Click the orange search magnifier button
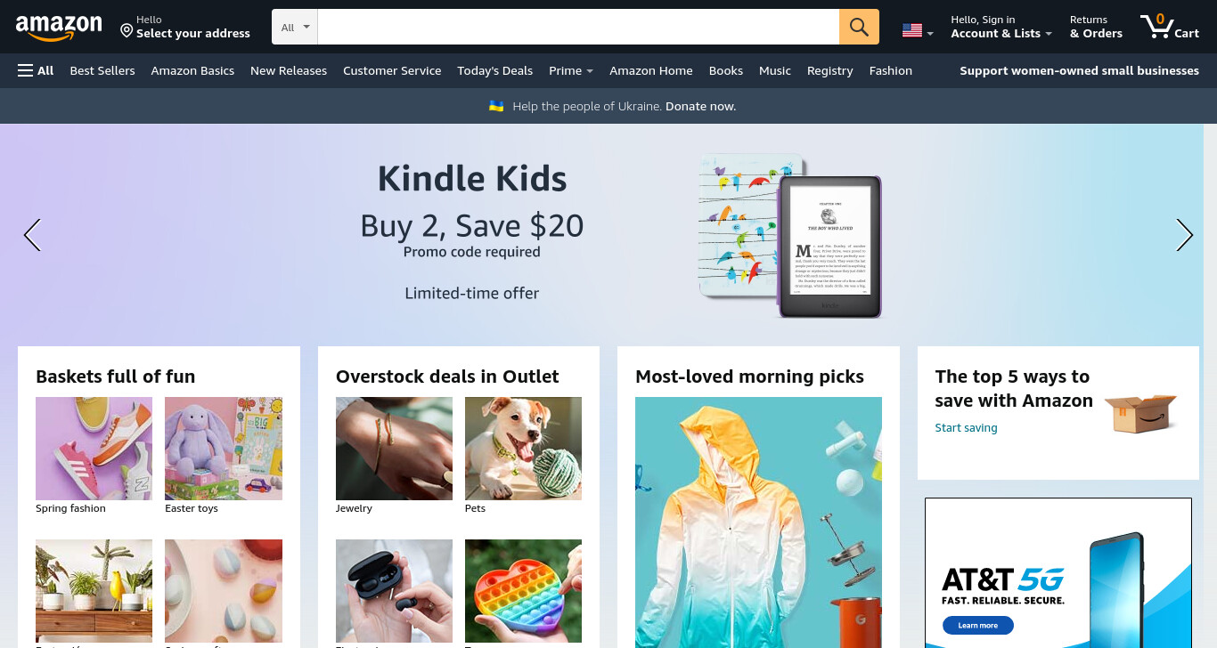 coord(859,27)
